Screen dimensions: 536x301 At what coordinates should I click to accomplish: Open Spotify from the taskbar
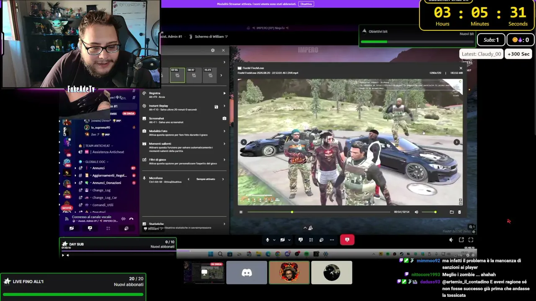coord(307,254)
